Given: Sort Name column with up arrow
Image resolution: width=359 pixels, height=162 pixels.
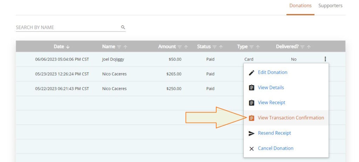Looking at the screenshot, I should pyautogui.click(x=125, y=47).
